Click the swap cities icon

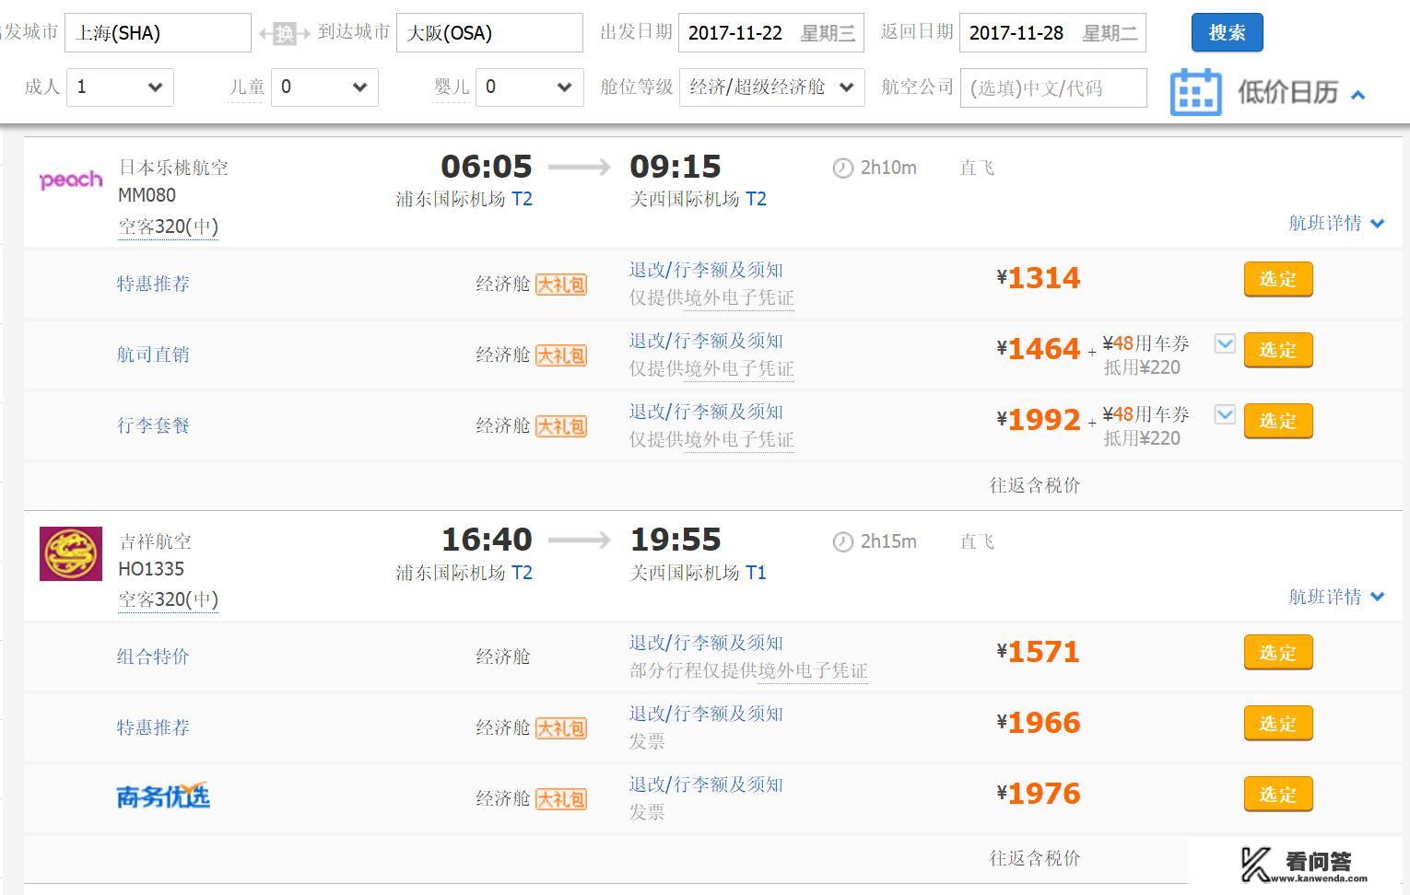pyautogui.click(x=285, y=34)
